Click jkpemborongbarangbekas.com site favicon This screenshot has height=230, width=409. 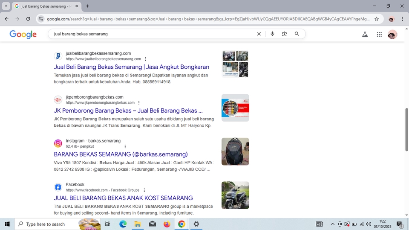(x=58, y=99)
